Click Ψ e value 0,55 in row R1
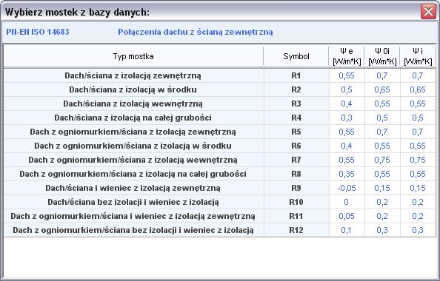The image size is (440, 281). tap(347, 75)
